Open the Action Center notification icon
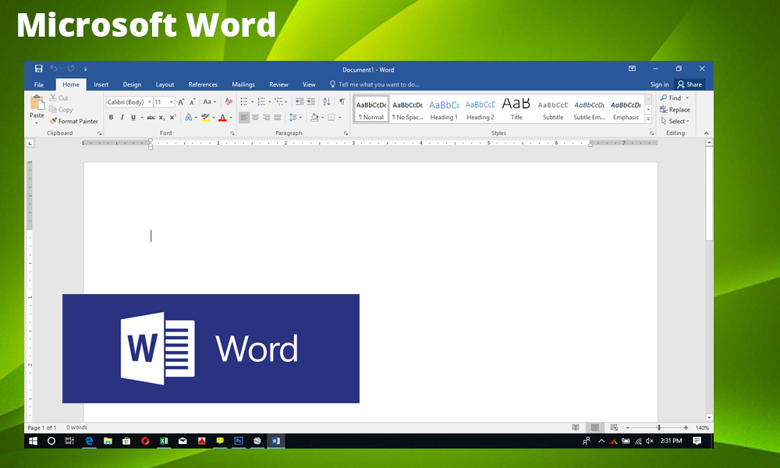The width and height of the screenshot is (780, 468). coord(697,441)
